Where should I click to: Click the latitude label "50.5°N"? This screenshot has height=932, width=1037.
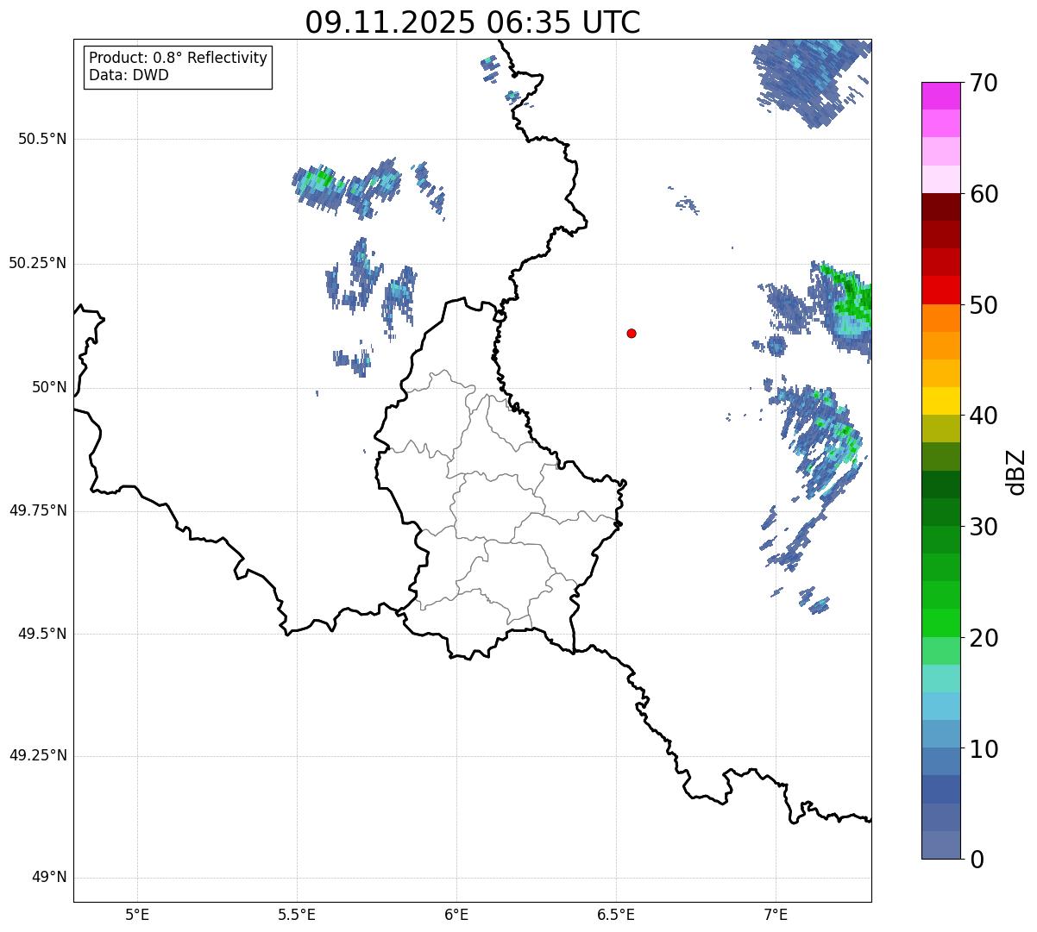pos(41,139)
